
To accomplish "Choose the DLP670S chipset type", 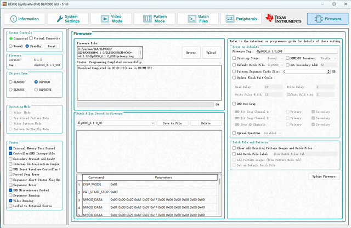I will (10, 90).
